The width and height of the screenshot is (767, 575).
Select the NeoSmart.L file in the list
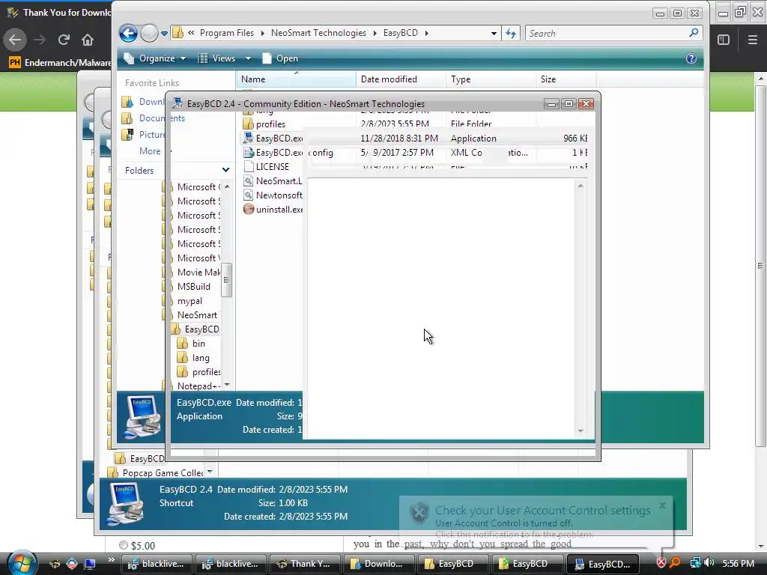(x=273, y=181)
